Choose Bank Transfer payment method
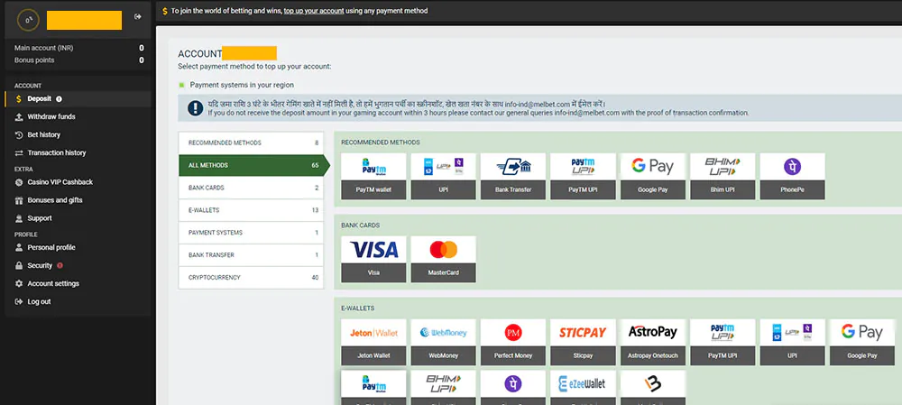Image resolution: width=902 pixels, height=405 pixels. tap(512, 176)
